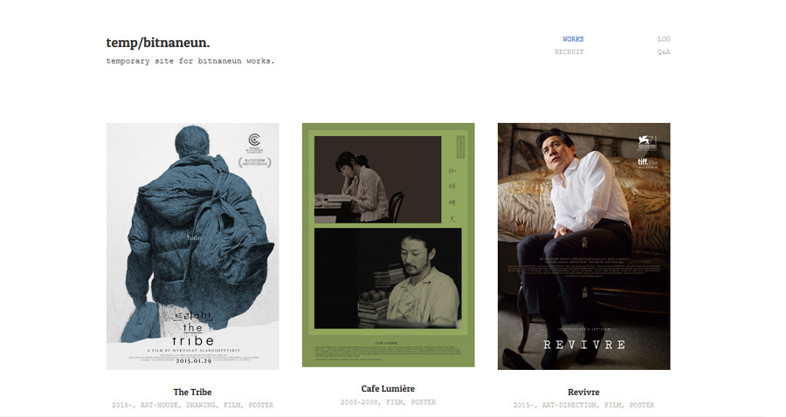Open the Cafe Lumière poster thumbnail
Viewport: 786px width, 417px height.
point(388,245)
